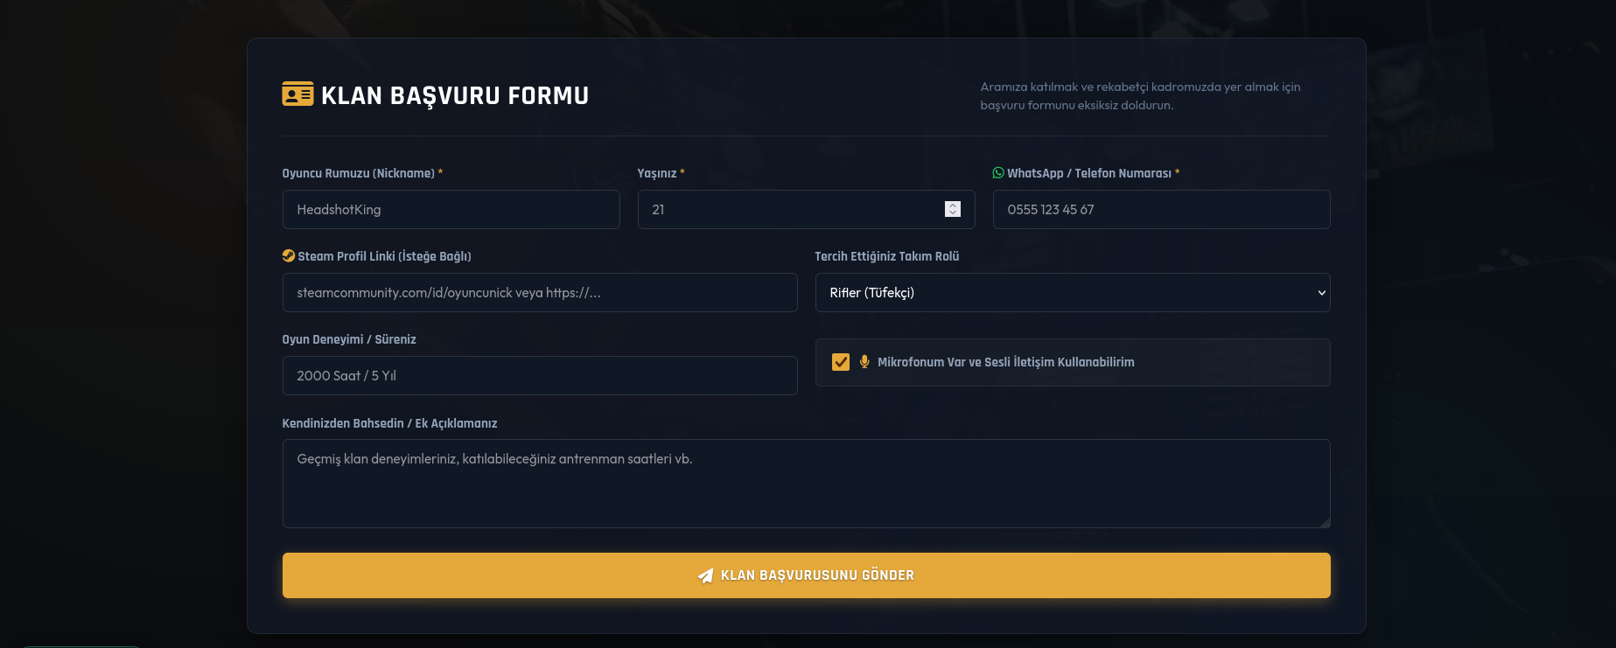Focus the Oyuncu Rumuzu nickname field
The image size is (1616, 648).
click(x=451, y=210)
